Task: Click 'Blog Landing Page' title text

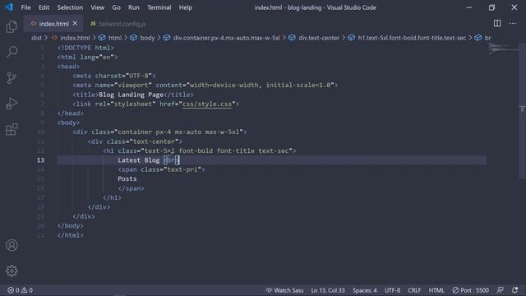Action: coord(131,95)
